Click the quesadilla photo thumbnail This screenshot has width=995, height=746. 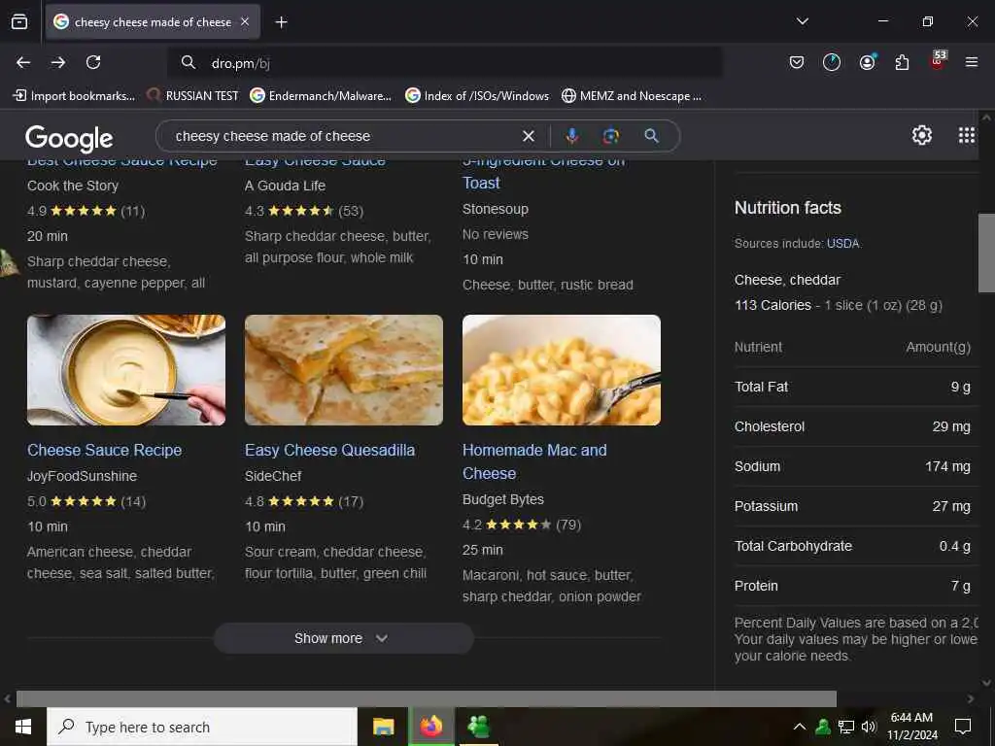click(x=344, y=370)
